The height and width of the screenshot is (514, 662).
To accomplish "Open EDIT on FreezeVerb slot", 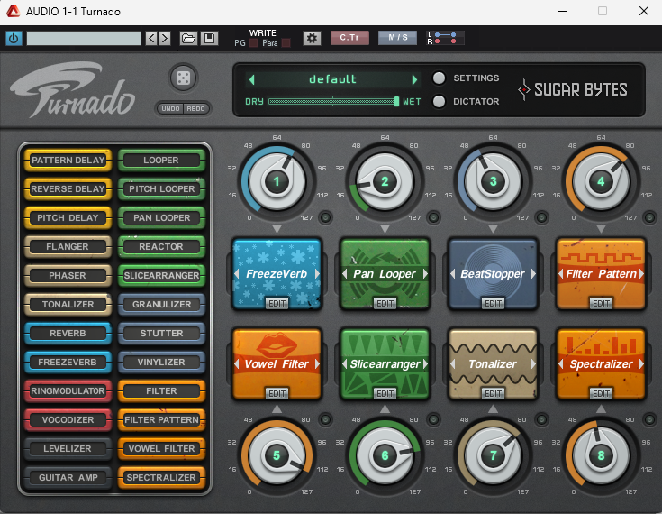I will [277, 304].
